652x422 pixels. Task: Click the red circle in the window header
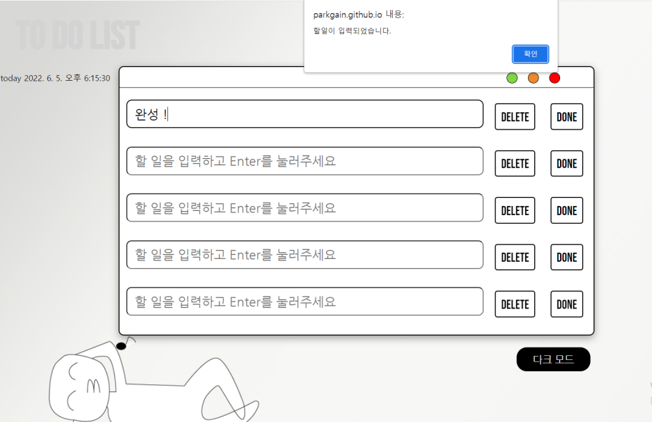pyautogui.click(x=554, y=78)
